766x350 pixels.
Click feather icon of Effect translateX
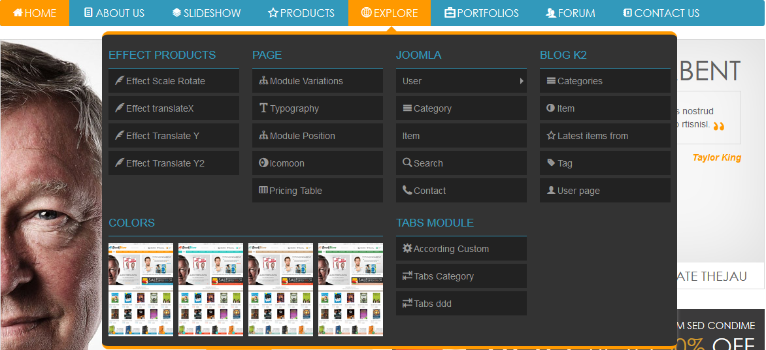(120, 108)
